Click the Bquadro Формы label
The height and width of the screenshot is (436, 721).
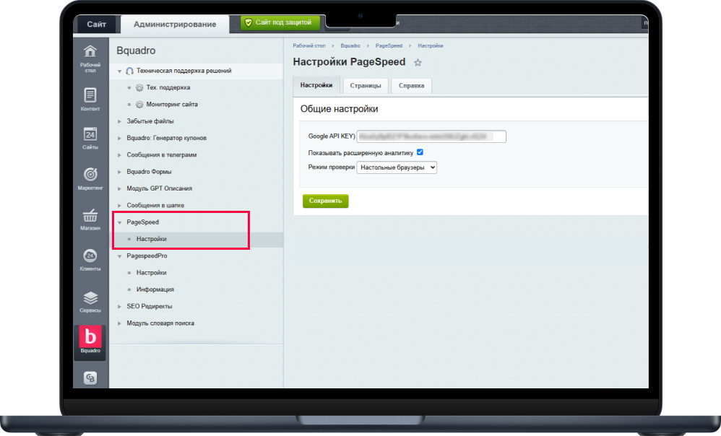click(x=149, y=172)
